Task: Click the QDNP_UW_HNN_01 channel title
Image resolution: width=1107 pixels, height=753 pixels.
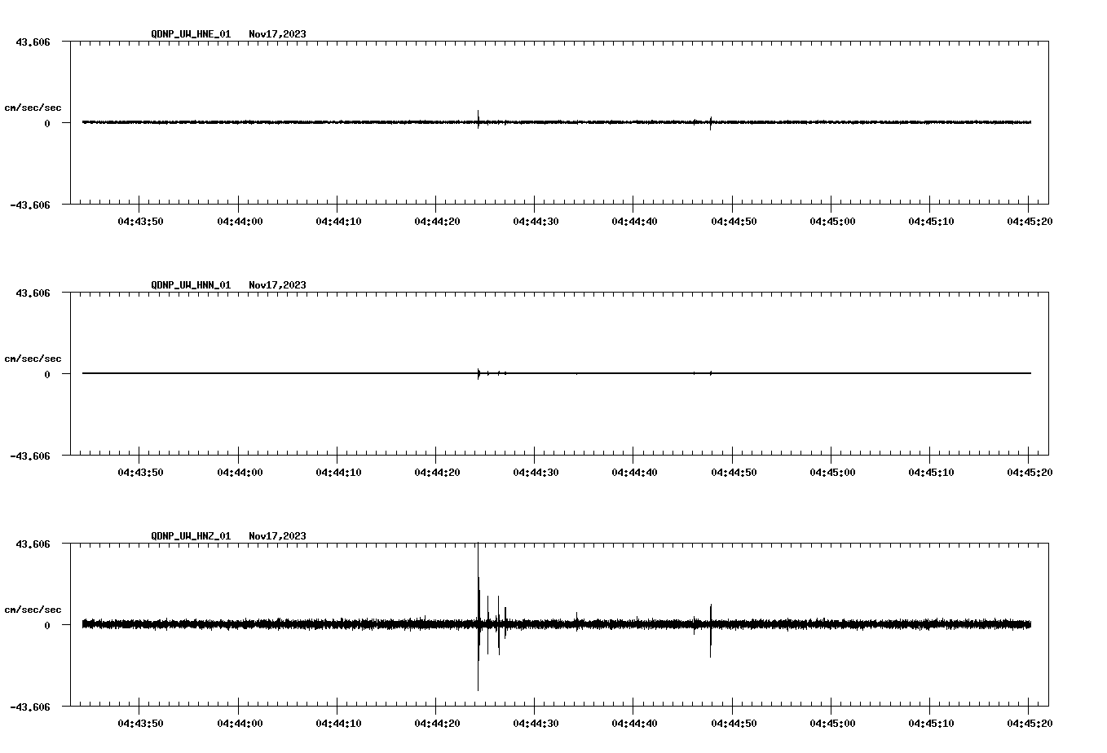Action: tap(191, 285)
